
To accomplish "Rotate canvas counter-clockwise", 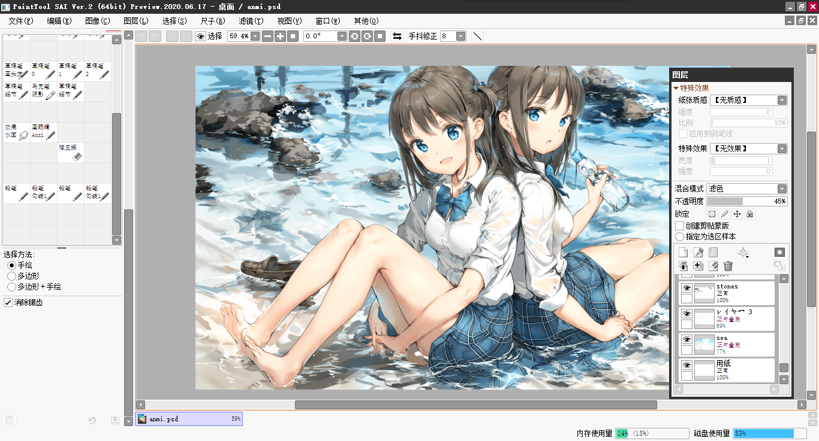I will pos(354,36).
